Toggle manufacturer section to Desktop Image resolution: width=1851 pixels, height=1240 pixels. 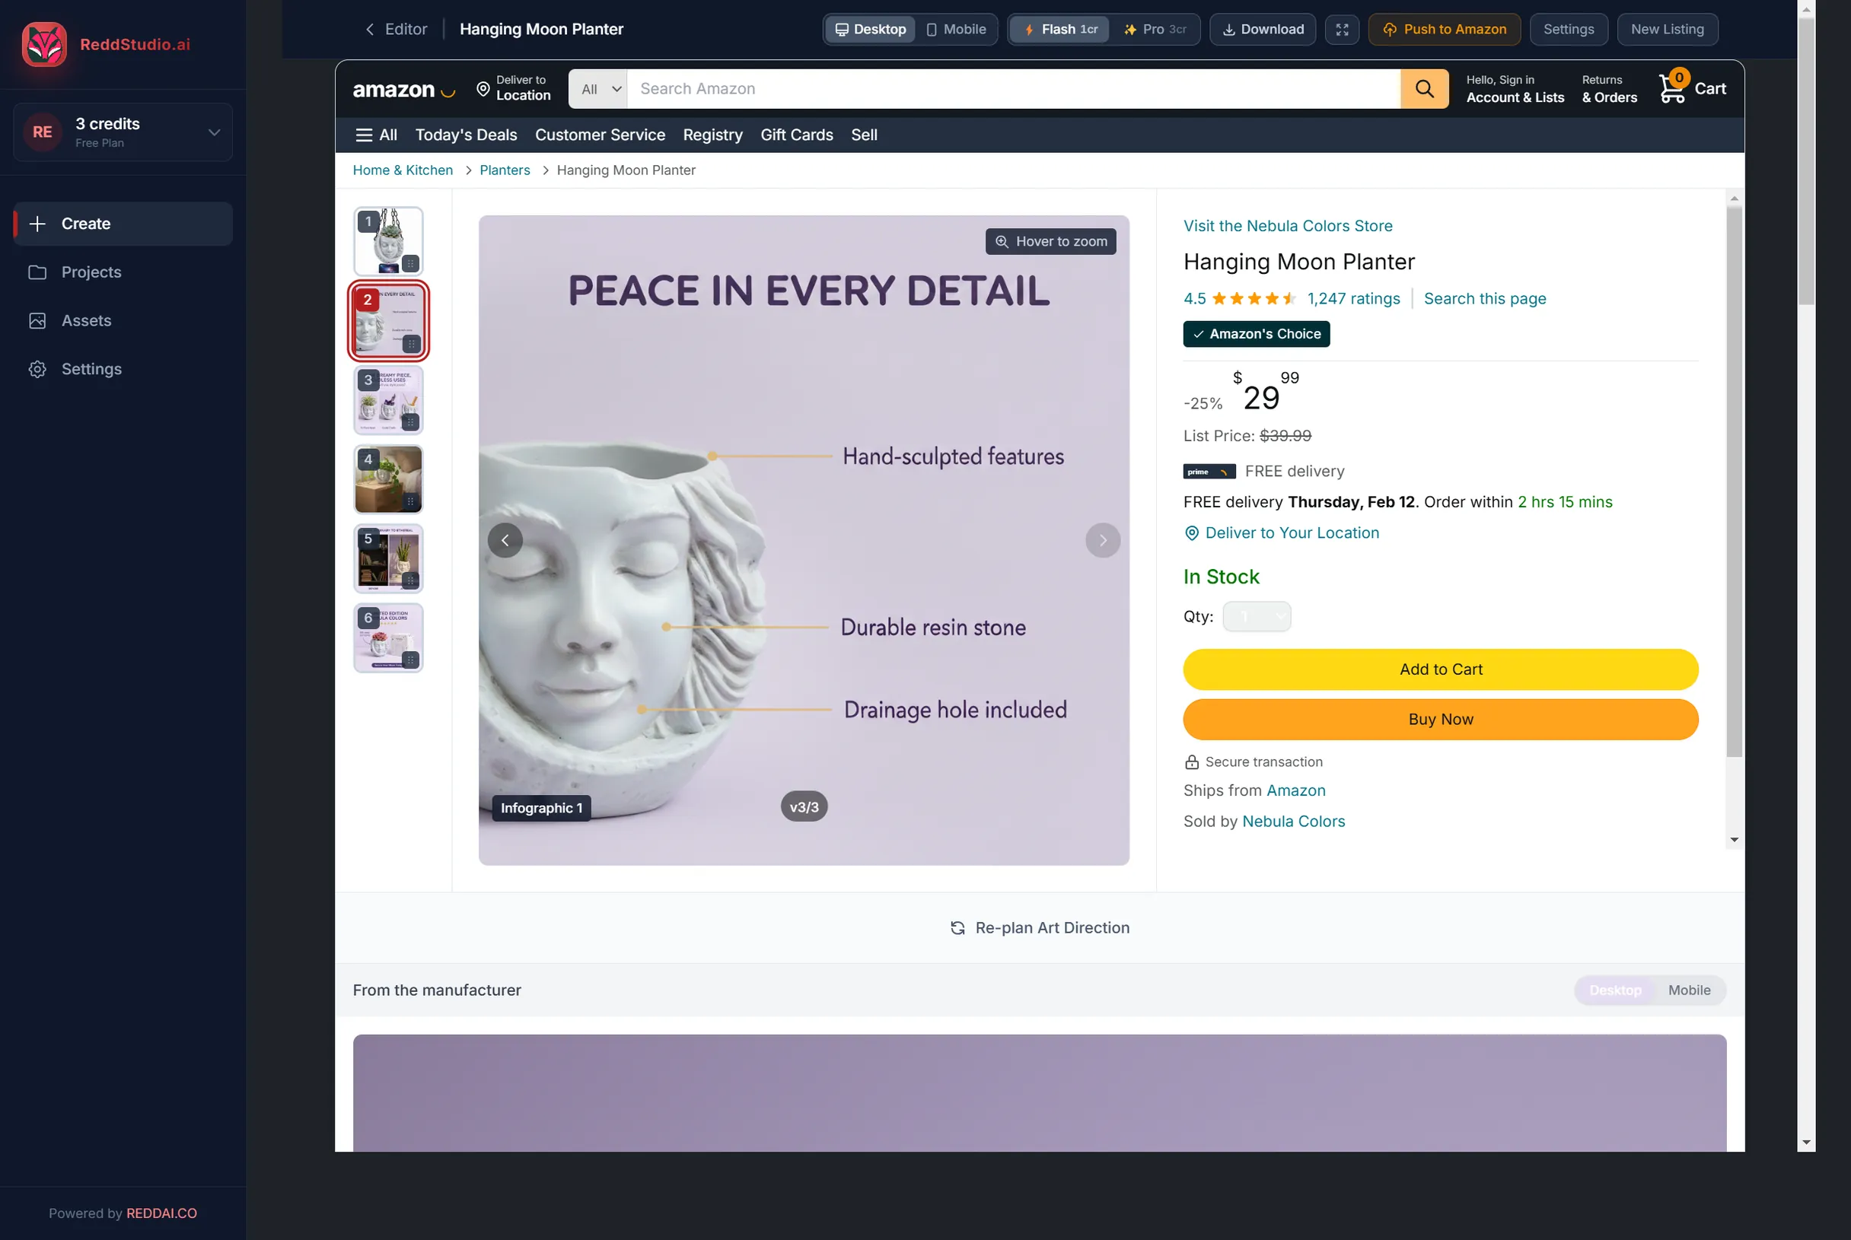tap(1615, 990)
